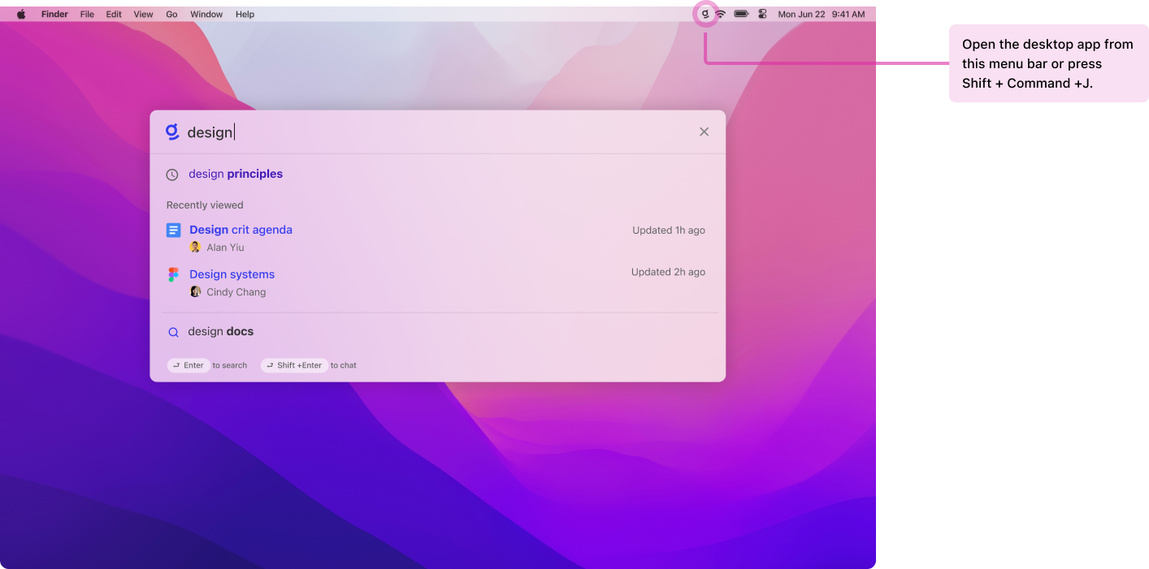Select the design principles suggestion
1149x569 pixels.
[235, 174]
